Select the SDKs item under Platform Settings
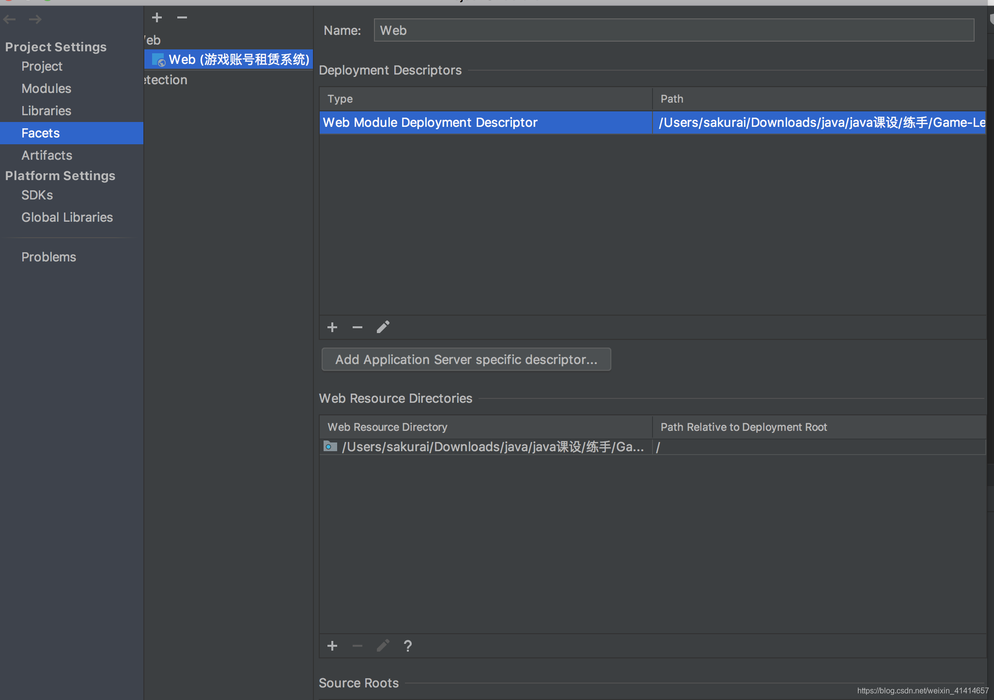This screenshot has width=994, height=700. click(37, 195)
